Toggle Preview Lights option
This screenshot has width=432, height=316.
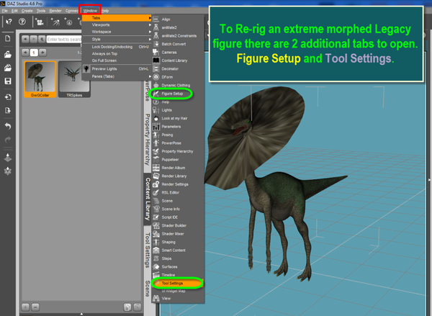click(117, 69)
